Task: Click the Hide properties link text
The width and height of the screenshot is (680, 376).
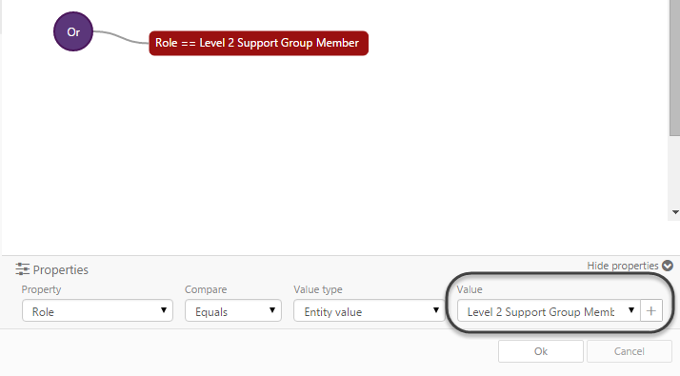Action: [x=623, y=266]
